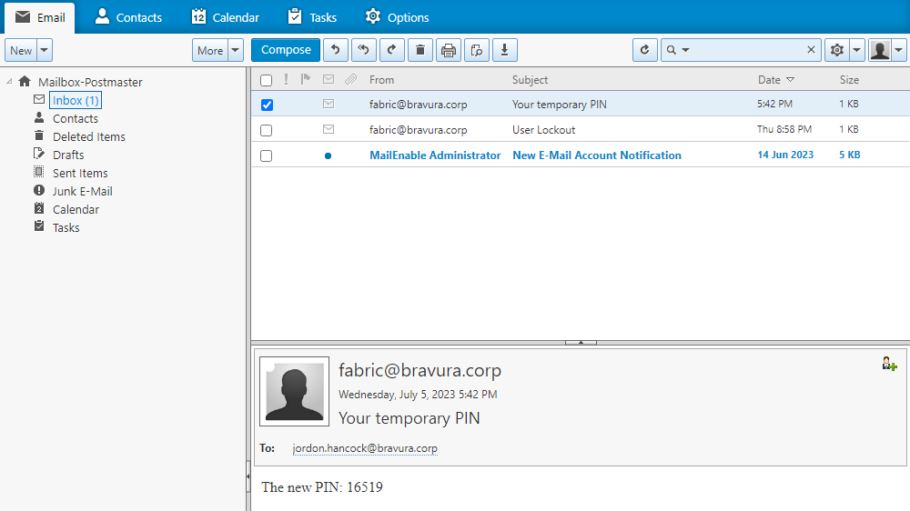The height and width of the screenshot is (511, 910).
Task: Click unread dot on MailEnable Administrator row
Action: (328, 155)
